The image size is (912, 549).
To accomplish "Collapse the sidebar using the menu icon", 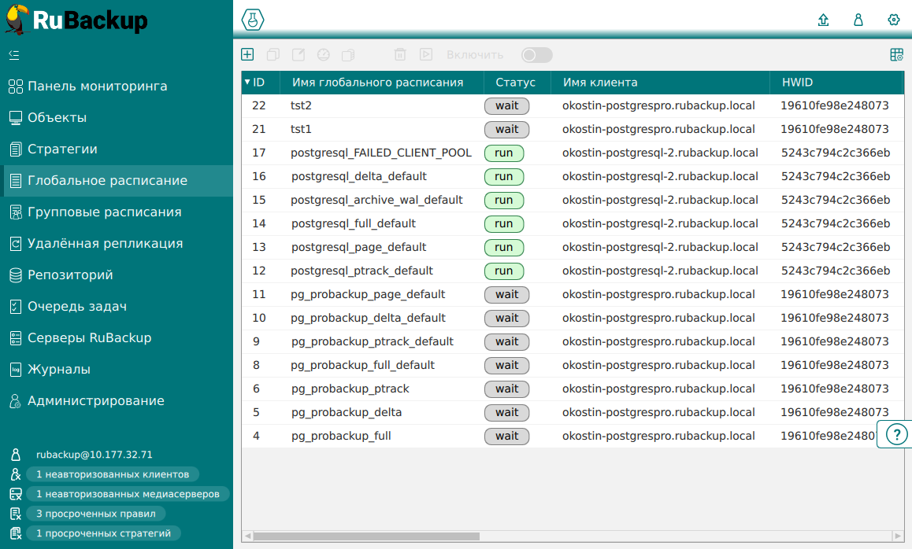I will pyautogui.click(x=14, y=55).
